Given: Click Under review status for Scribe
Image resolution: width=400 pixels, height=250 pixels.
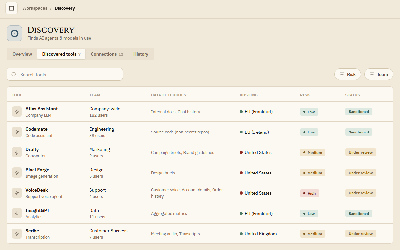Looking at the screenshot, I should (361, 234).
